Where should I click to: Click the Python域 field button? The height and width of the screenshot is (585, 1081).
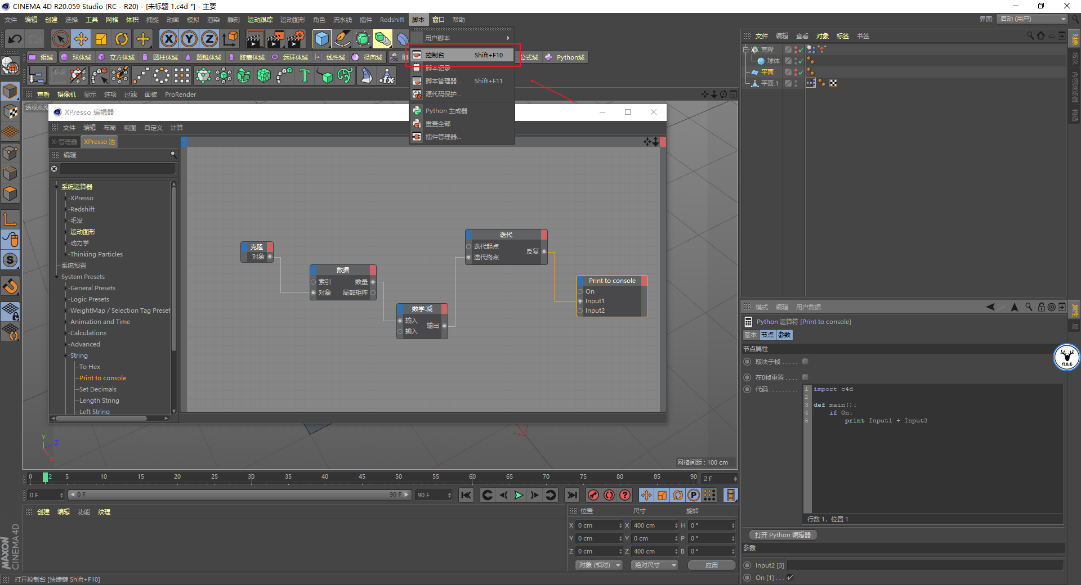[565, 57]
